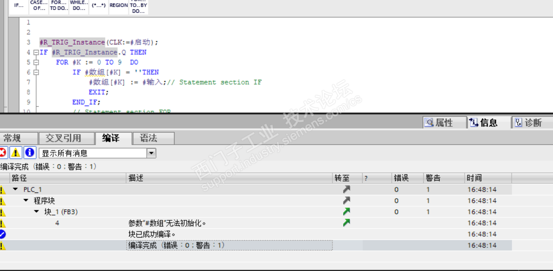The height and width of the screenshot is (271, 553).
Task: Jump to the 参数"#数组"无法初始化 warning location
Action: click(x=347, y=223)
